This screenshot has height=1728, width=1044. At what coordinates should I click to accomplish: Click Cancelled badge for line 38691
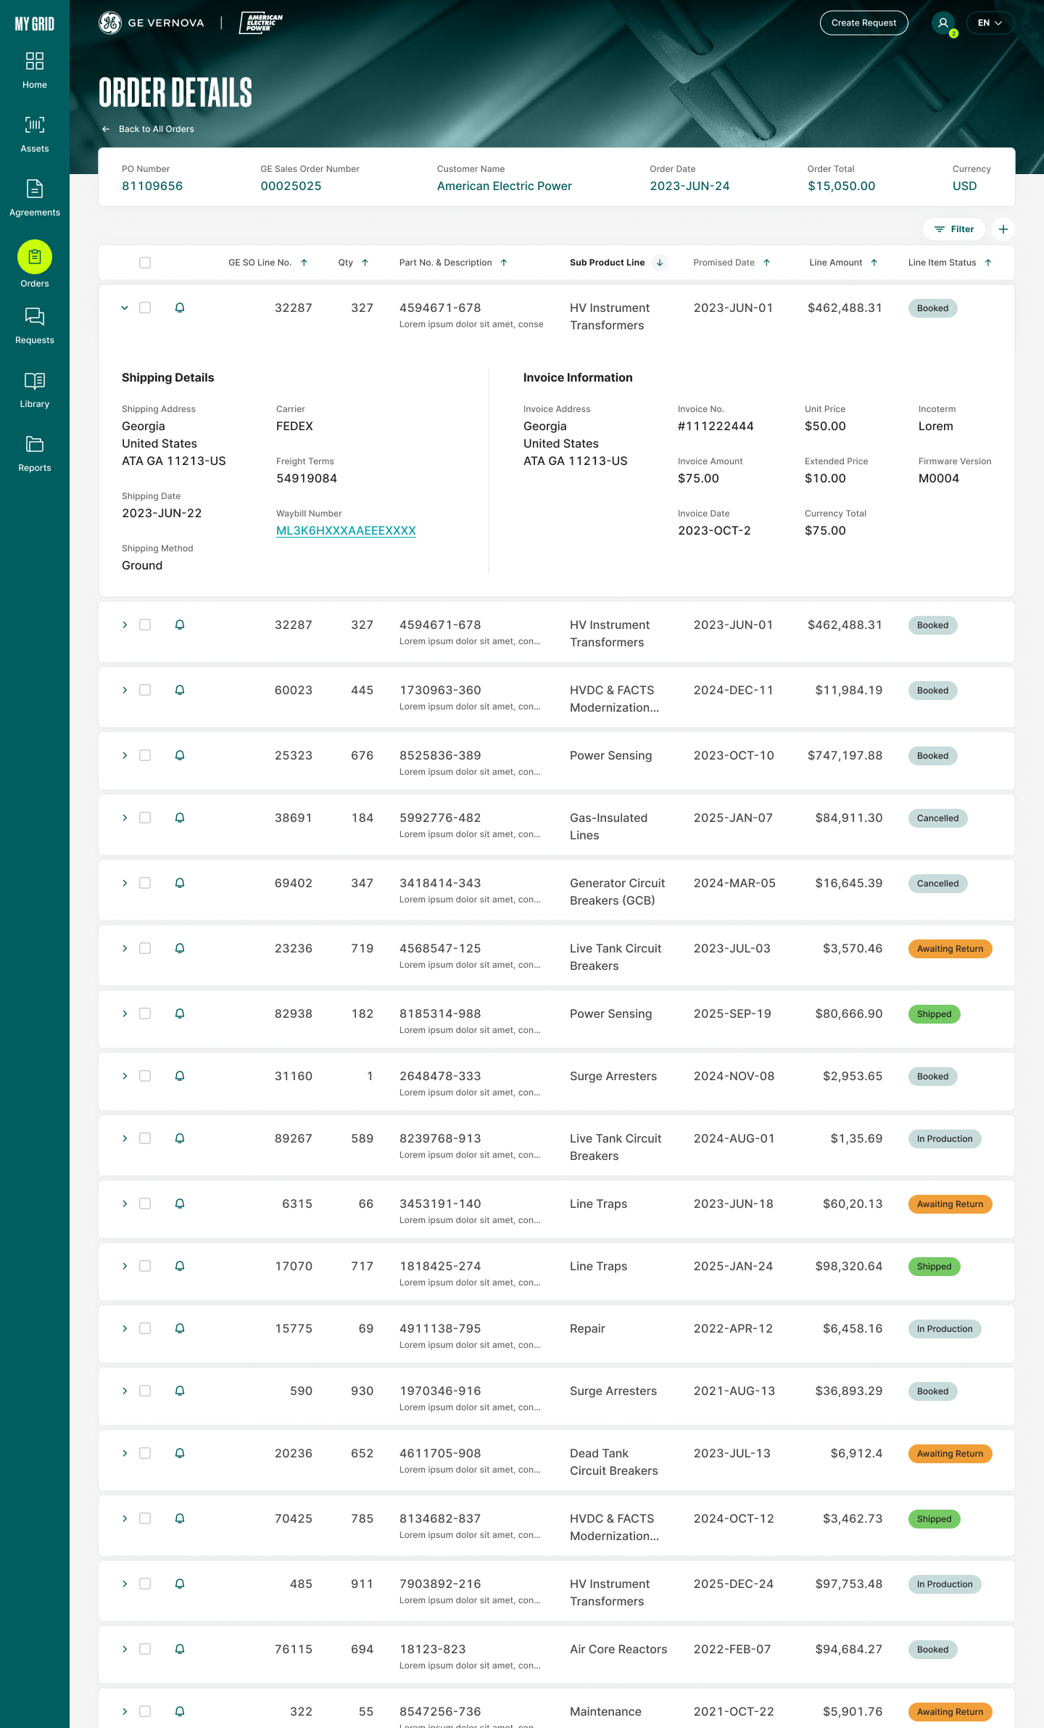(x=937, y=818)
